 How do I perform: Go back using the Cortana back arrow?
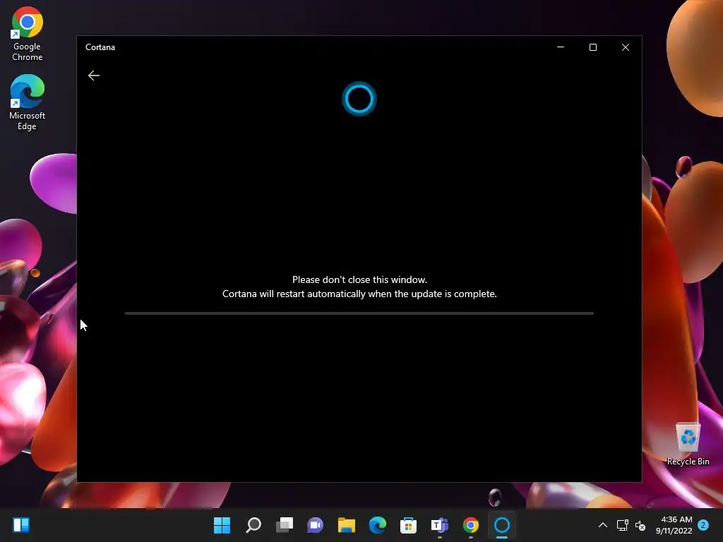[94, 76]
